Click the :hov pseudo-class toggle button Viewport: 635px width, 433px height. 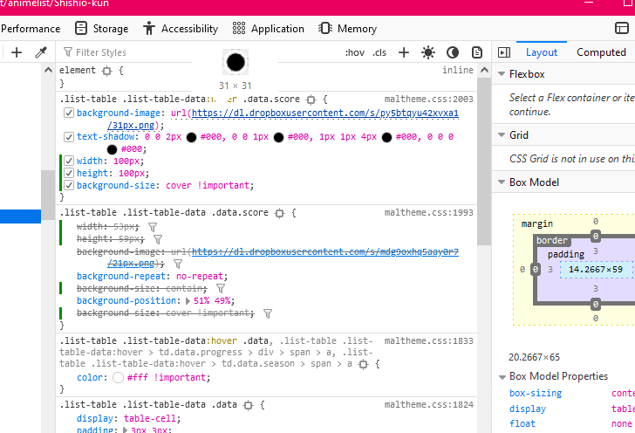click(x=355, y=52)
